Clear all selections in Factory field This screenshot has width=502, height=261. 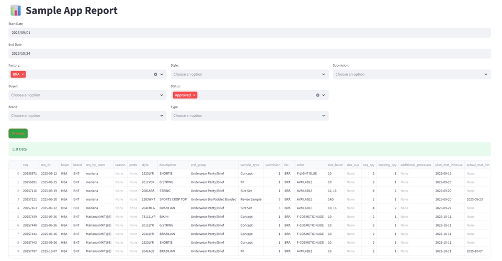pos(155,75)
